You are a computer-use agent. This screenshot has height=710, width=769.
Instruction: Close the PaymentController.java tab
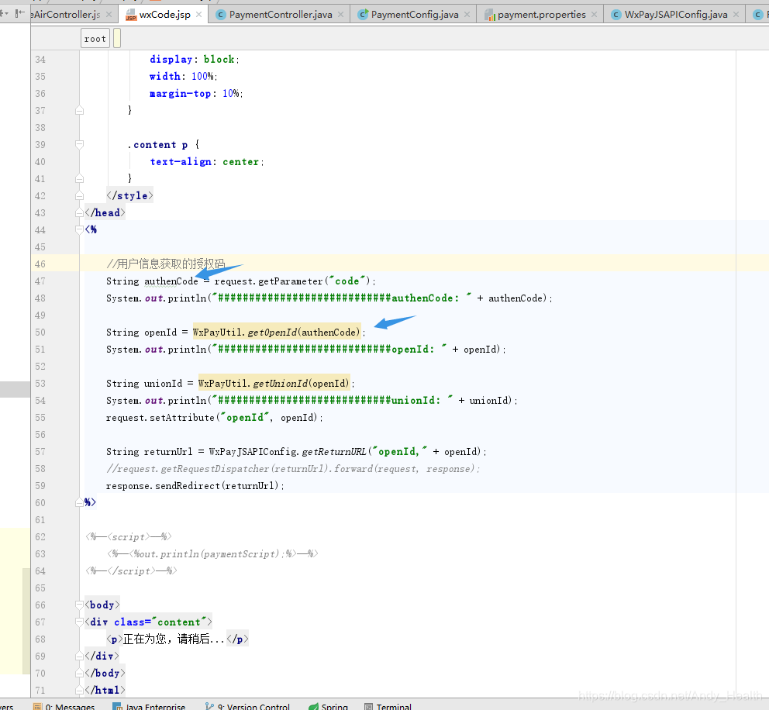340,15
